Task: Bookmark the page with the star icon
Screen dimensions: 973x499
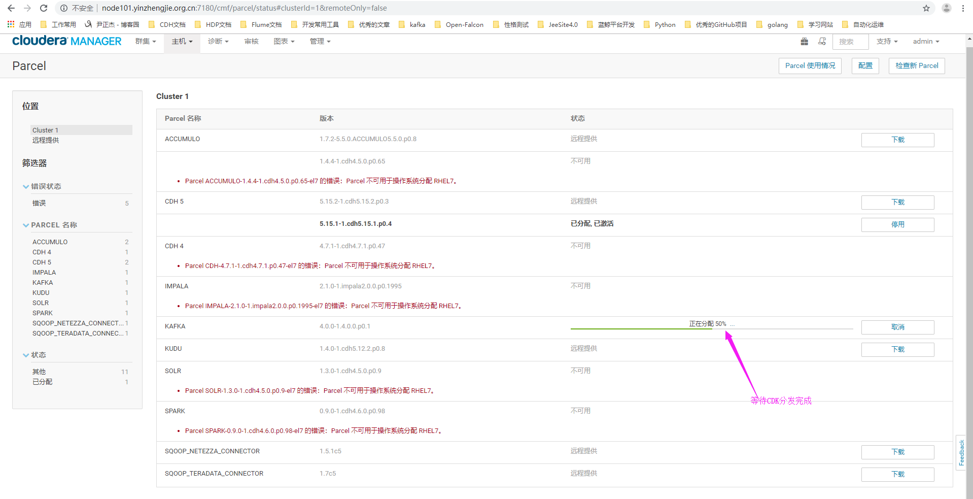Action: (927, 8)
